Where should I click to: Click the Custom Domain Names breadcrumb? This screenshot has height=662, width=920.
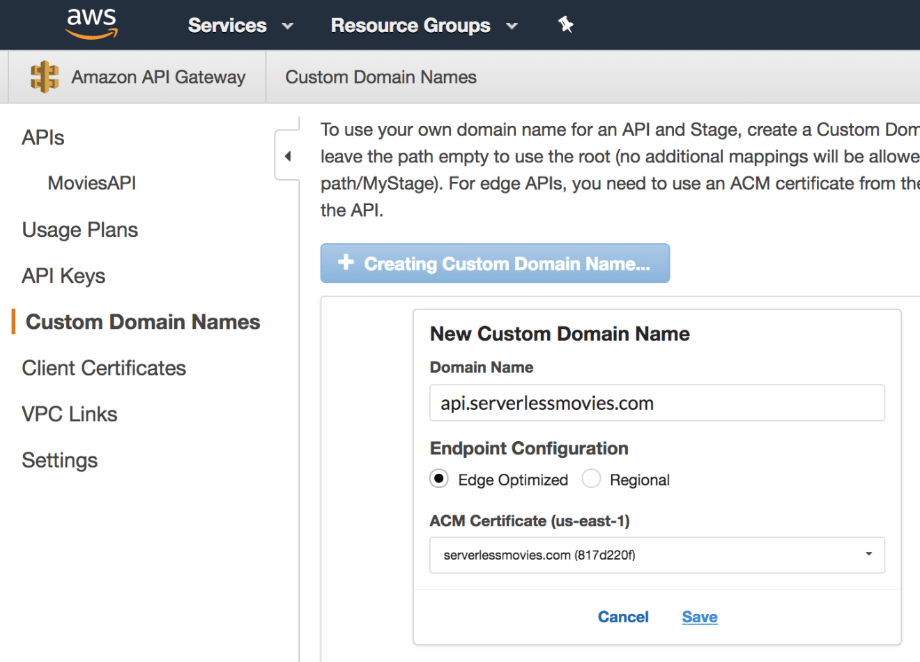(381, 77)
